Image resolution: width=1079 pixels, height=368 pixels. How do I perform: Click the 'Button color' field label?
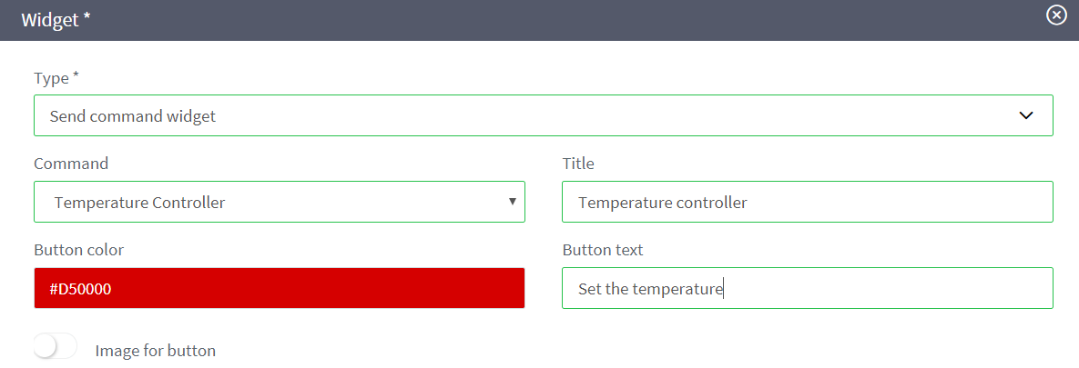click(x=78, y=250)
